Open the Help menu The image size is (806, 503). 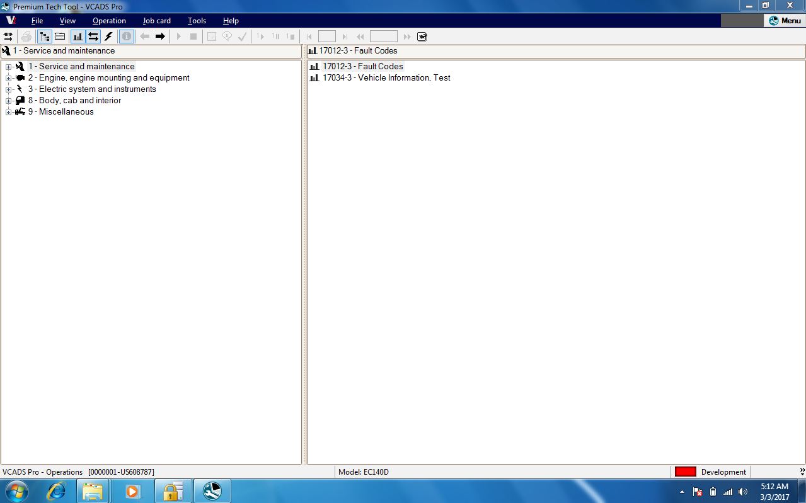point(231,21)
